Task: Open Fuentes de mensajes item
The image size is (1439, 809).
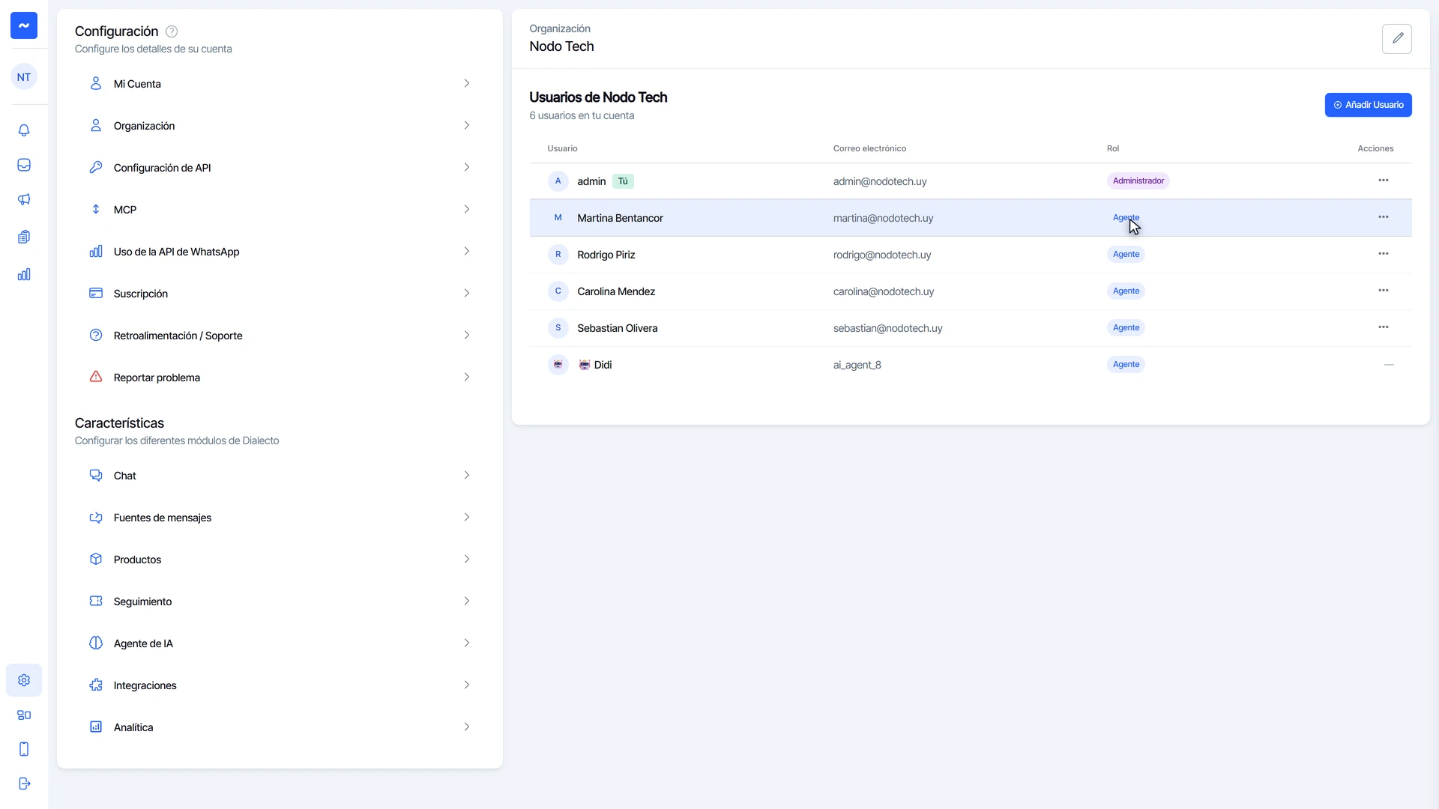Action: pos(280,518)
